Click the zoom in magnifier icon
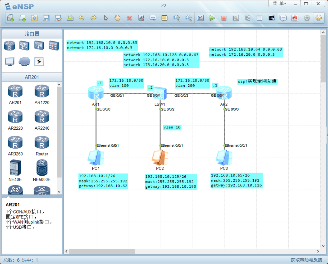328x264 pixels. [177, 18]
